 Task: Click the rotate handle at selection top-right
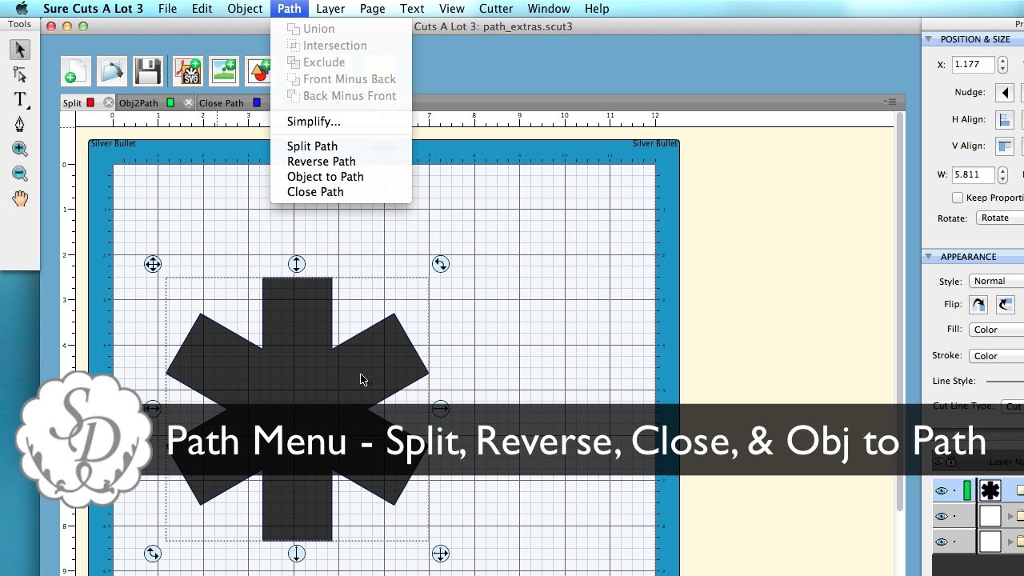pyautogui.click(x=441, y=264)
